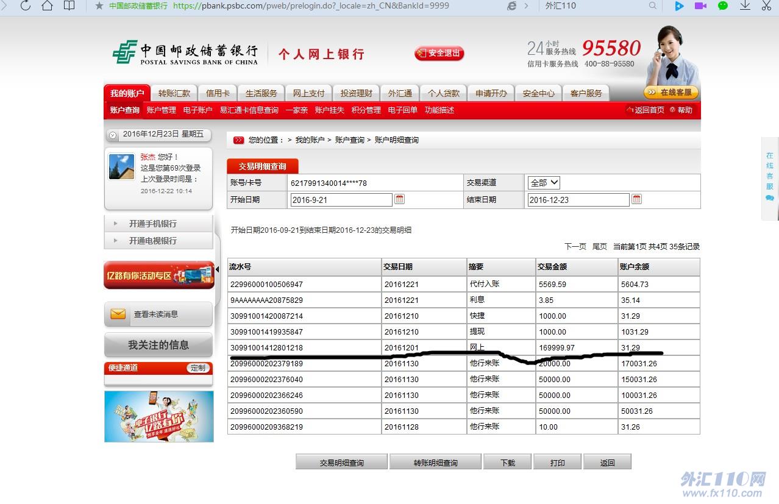Screen dimensions: 779x504
Task: Click the 安全退出 logout button
Action: (439, 54)
